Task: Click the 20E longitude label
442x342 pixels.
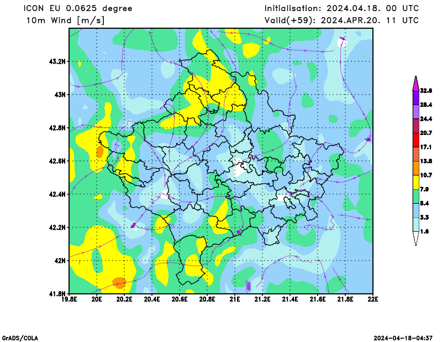Action: 97,299
